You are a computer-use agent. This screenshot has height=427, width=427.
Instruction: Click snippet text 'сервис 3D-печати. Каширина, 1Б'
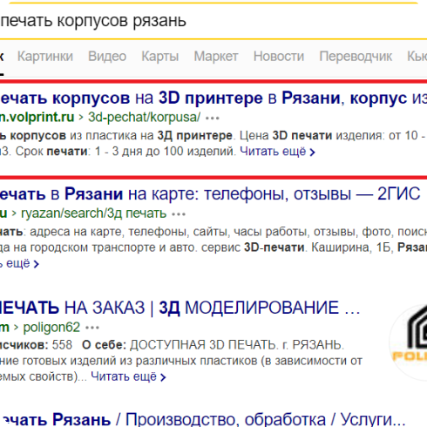coord(296,247)
